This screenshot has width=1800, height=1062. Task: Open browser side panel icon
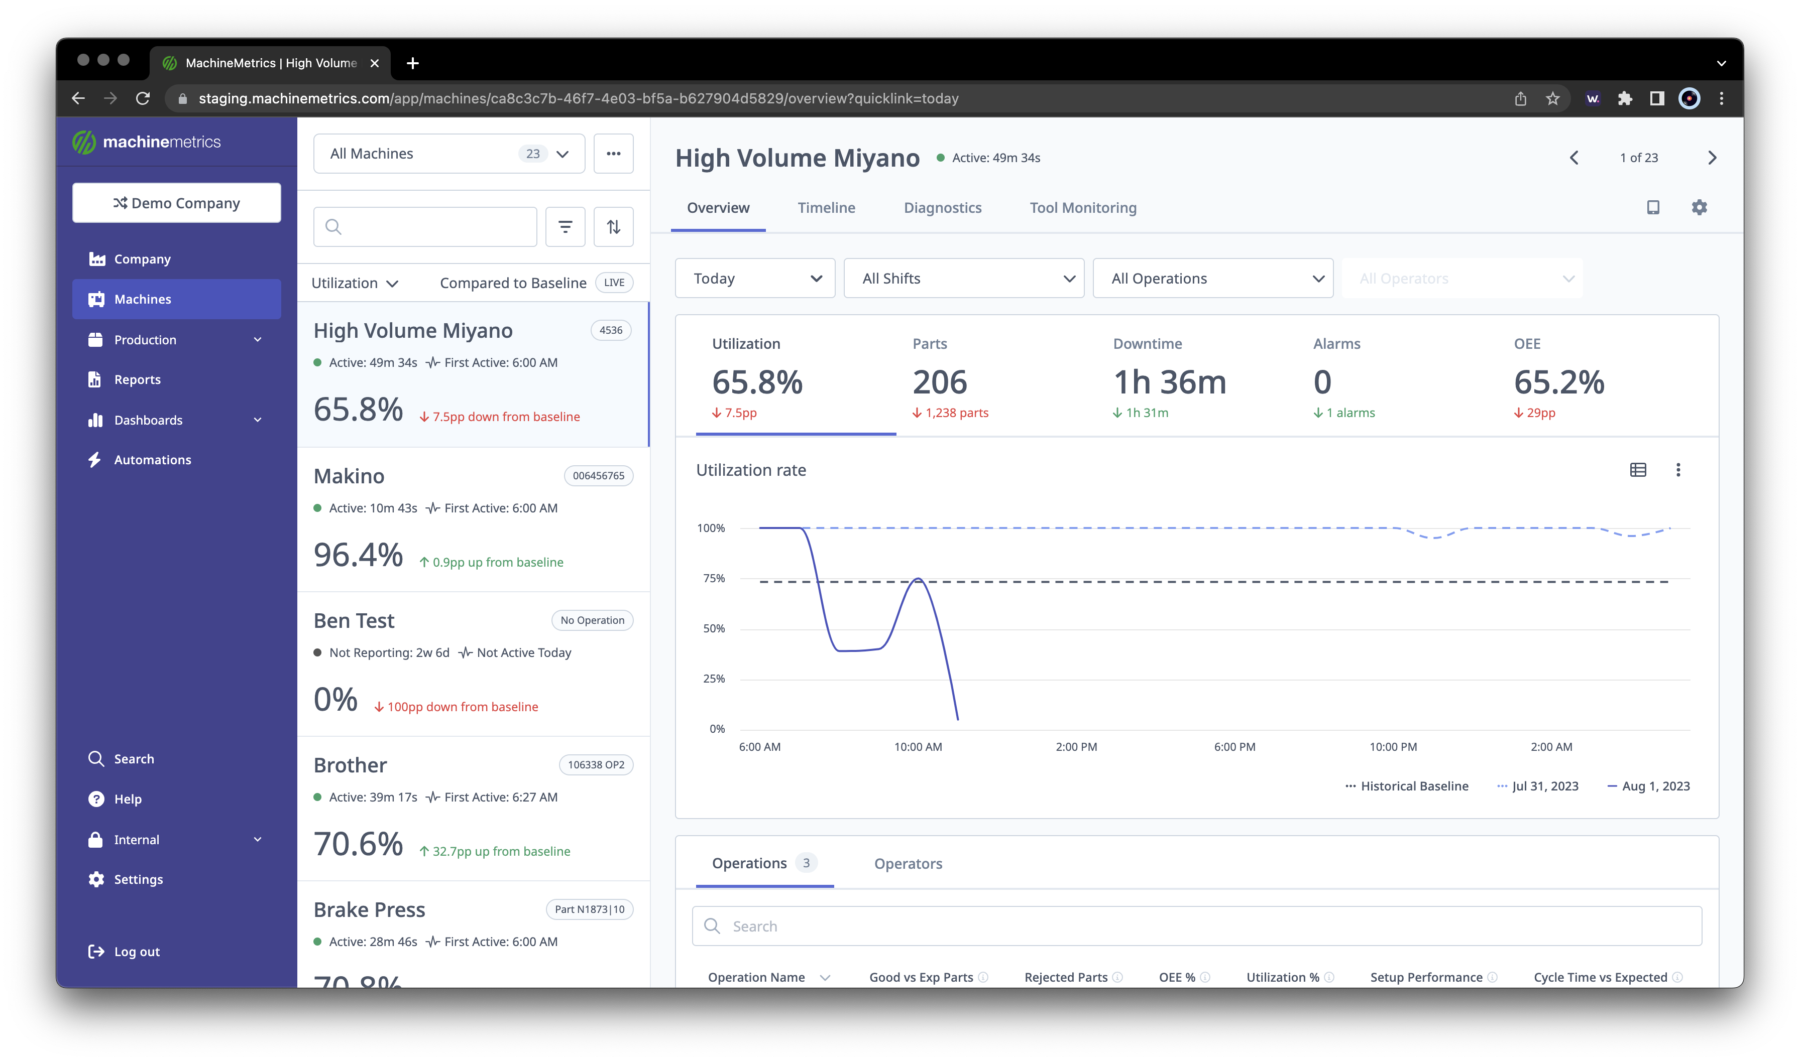click(1657, 99)
